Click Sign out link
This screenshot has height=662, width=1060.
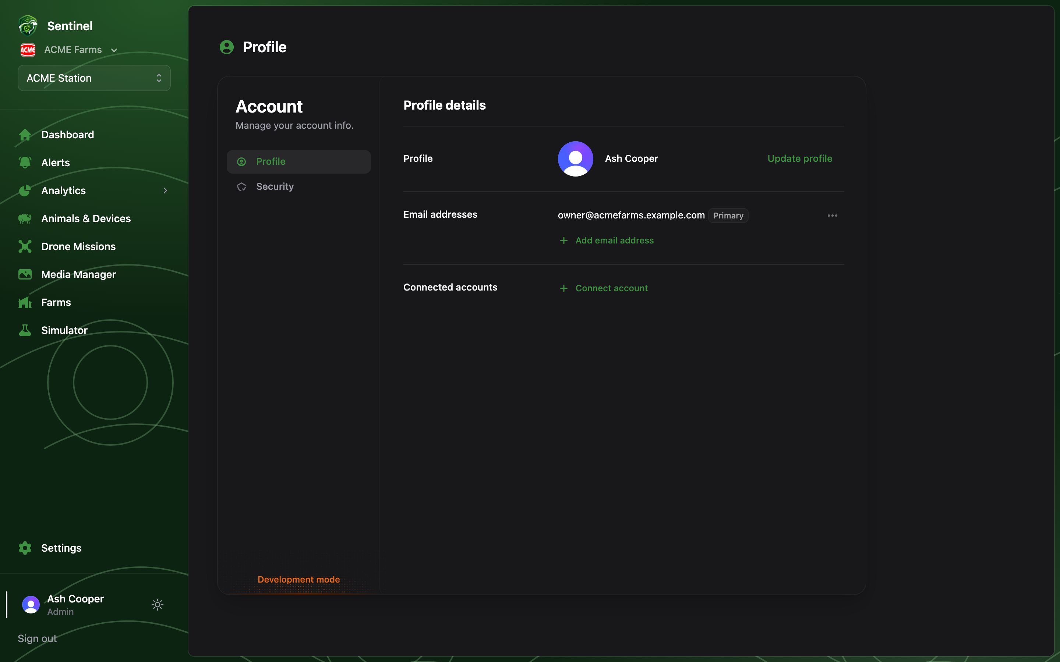point(37,638)
